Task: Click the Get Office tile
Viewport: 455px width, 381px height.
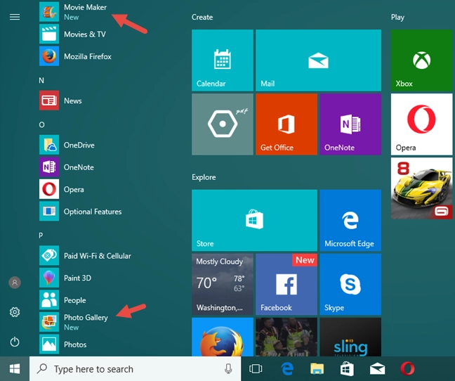Action: point(286,124)
